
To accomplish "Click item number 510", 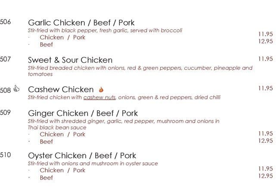I will [6, 155].
